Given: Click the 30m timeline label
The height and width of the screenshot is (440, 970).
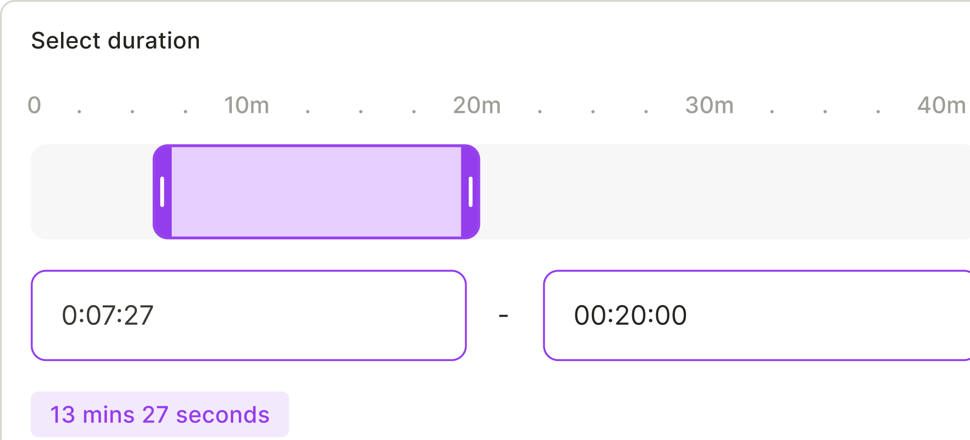Looking at the screenshot, I should coord(710,105).
